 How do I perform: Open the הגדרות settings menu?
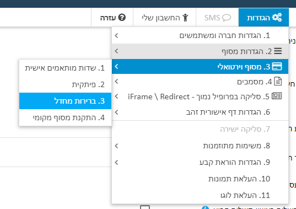[263, 17]
